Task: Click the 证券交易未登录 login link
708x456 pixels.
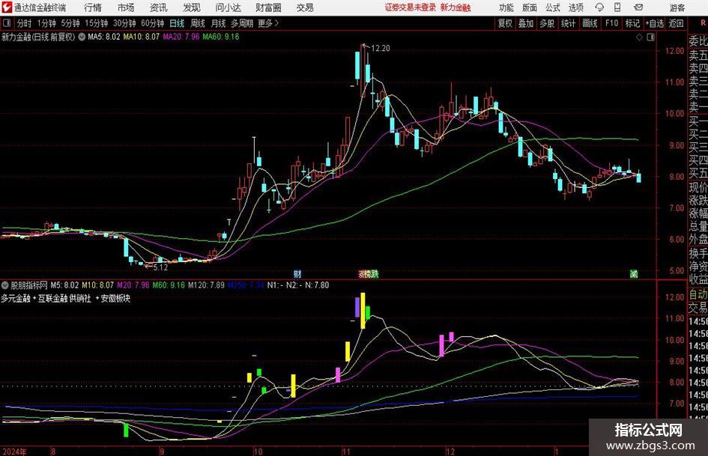Action: pos(411,7)
